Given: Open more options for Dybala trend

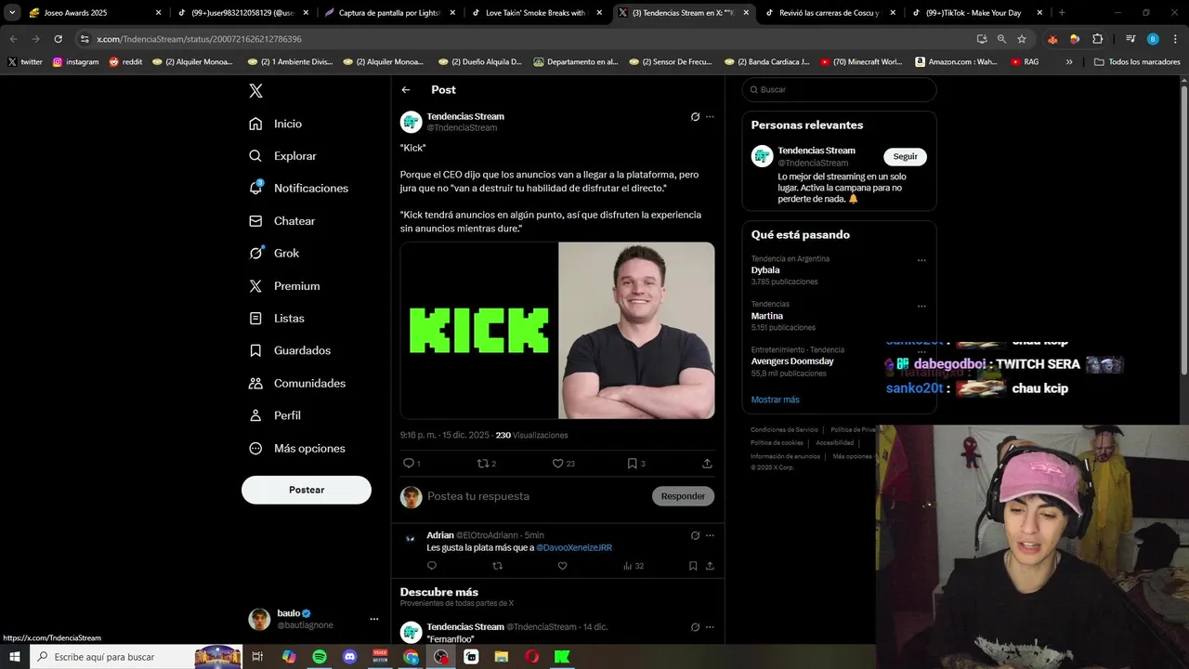Looking at the screenshot, I should [921, 260].
